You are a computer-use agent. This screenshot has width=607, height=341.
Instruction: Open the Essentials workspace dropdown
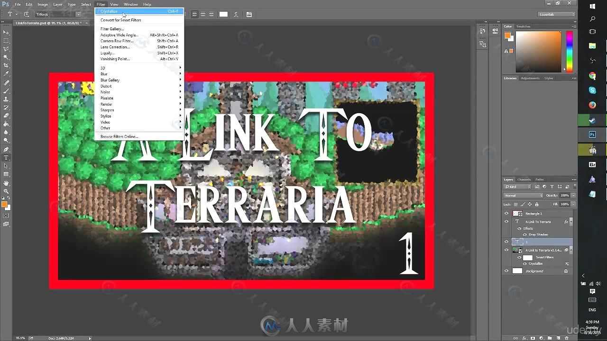click(x=557, y=14)
